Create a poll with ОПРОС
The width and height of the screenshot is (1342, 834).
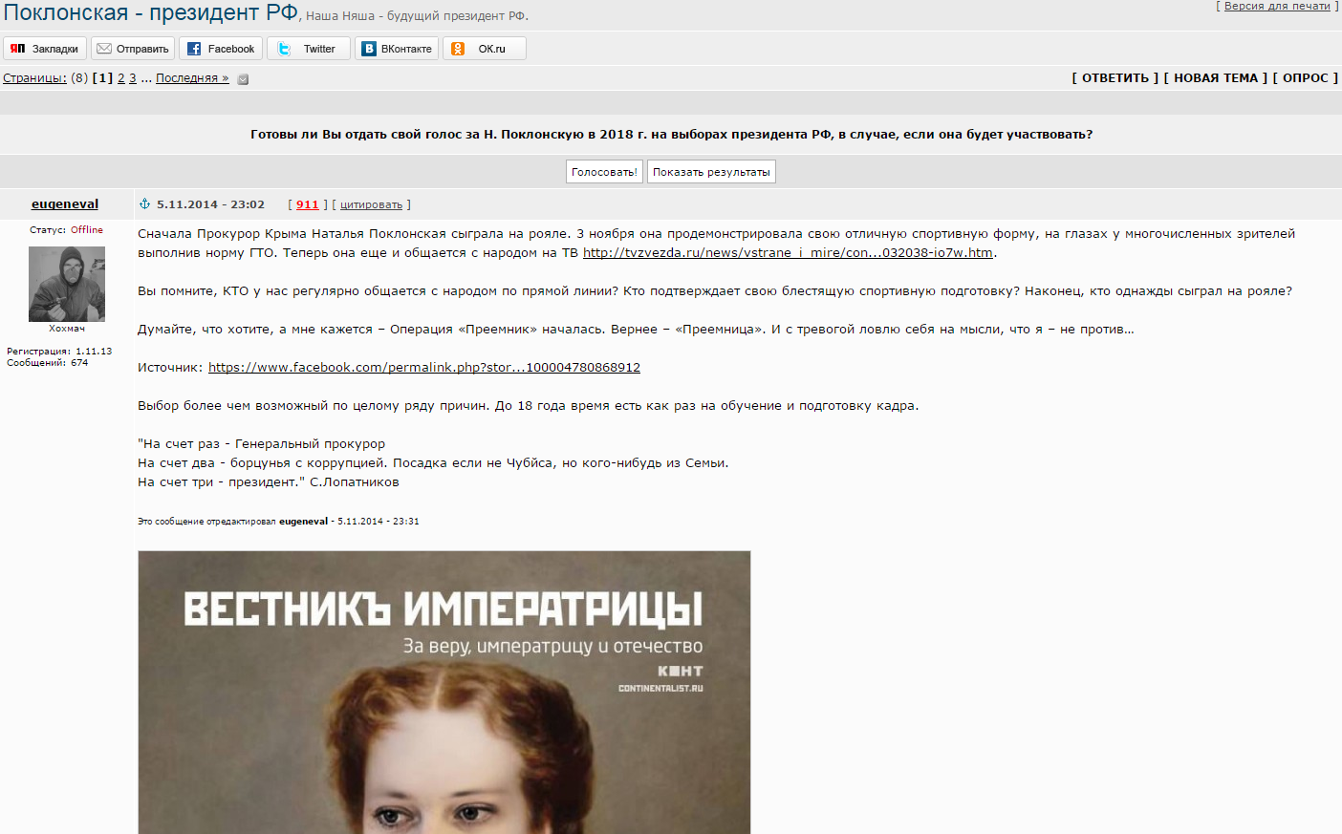[1306, 78]
